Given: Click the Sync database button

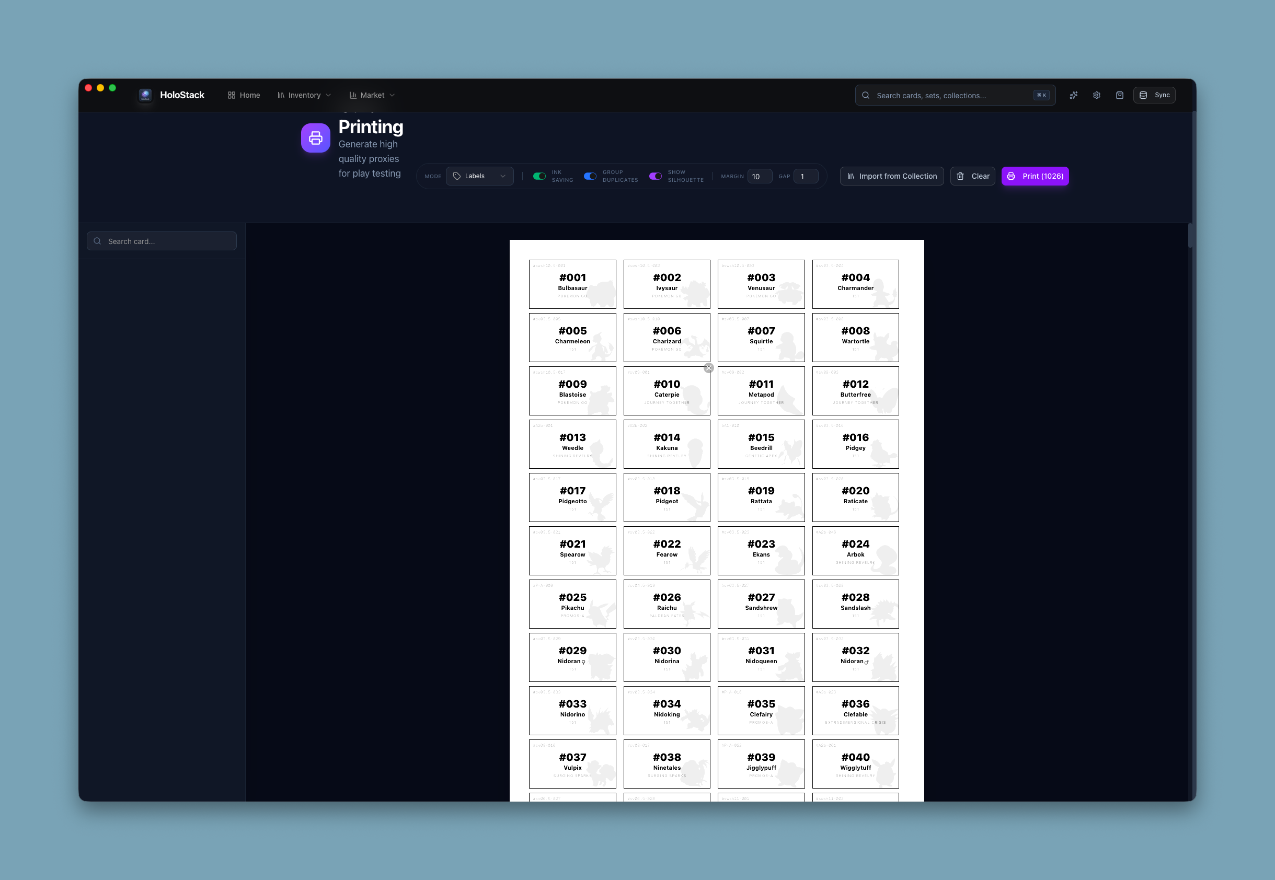Looking at the screenshot, I should coord(1154,96).
